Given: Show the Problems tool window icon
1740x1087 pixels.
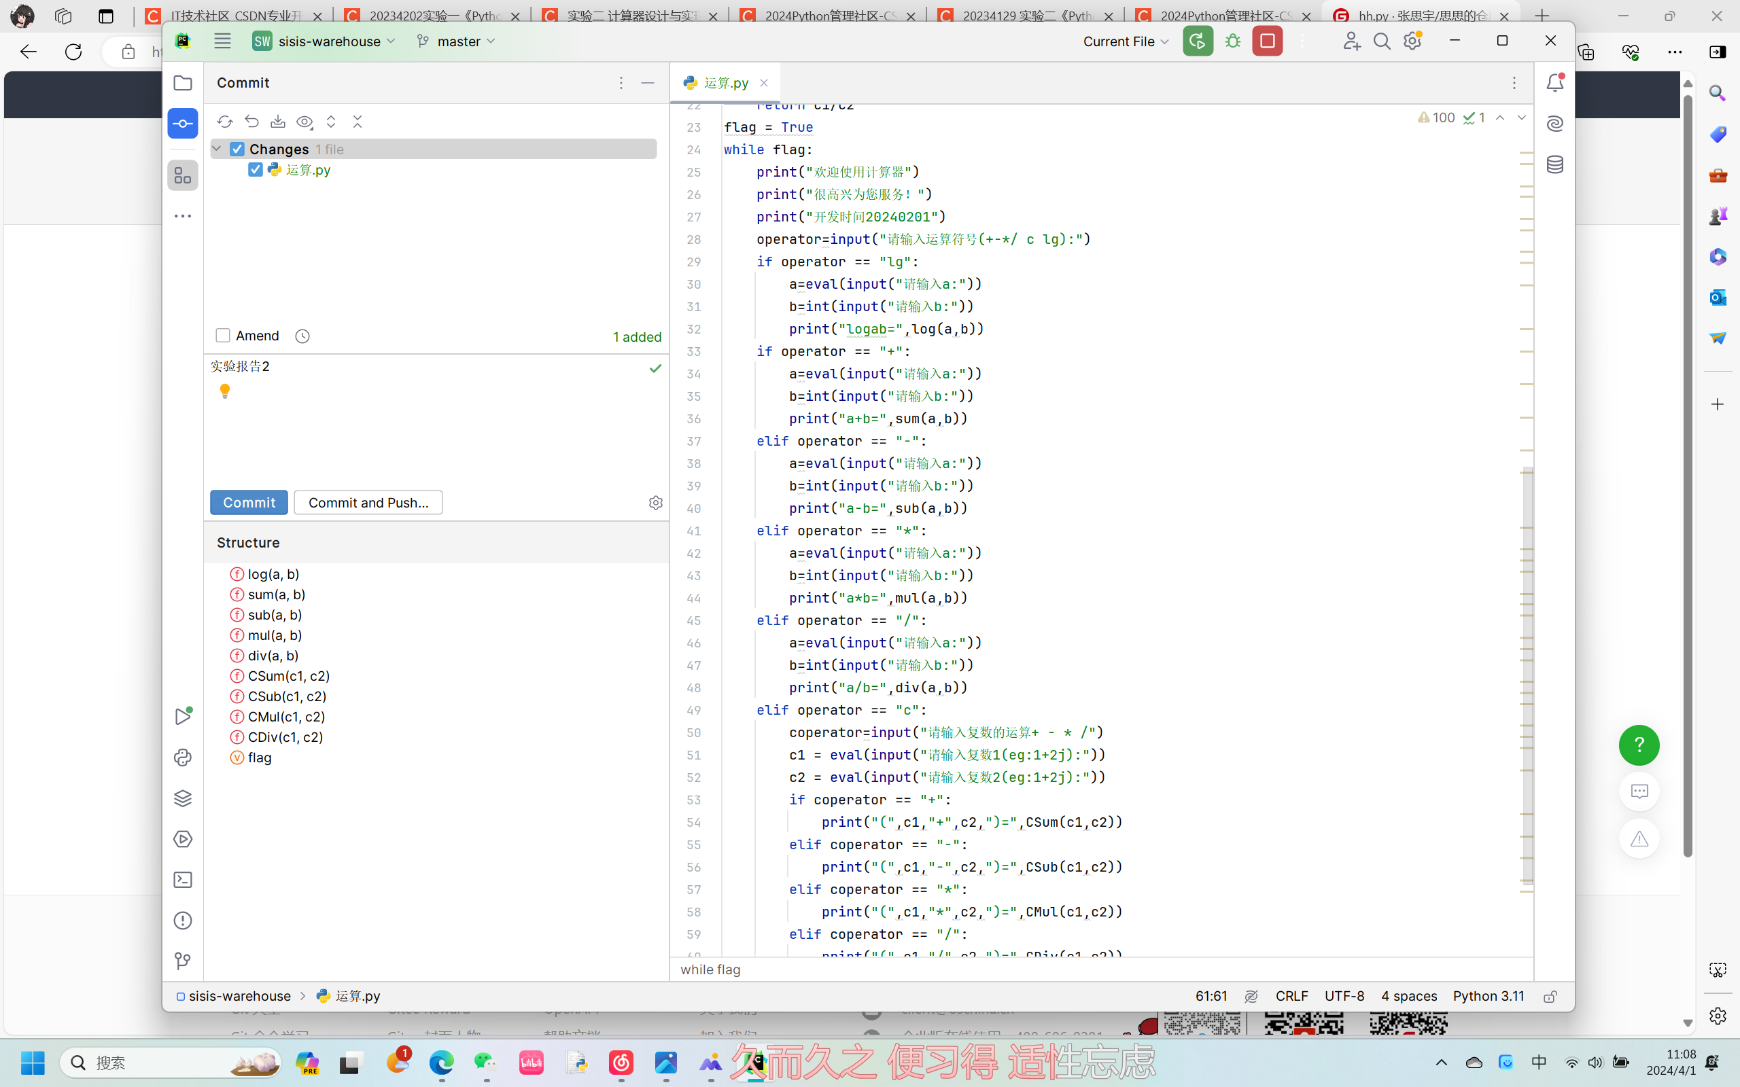Looking at the screenshot, I should point(183,920).
